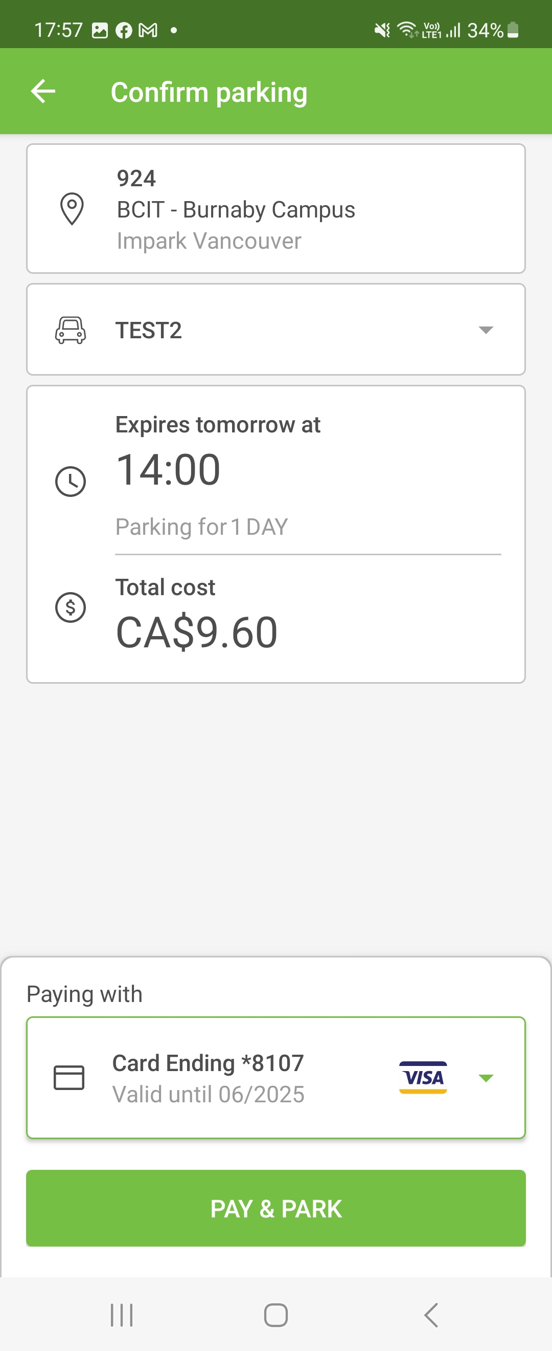The image size is (552, 1351).
Task: Expand the payment card dropdown arrow
Action: (x=486, y=1078)
